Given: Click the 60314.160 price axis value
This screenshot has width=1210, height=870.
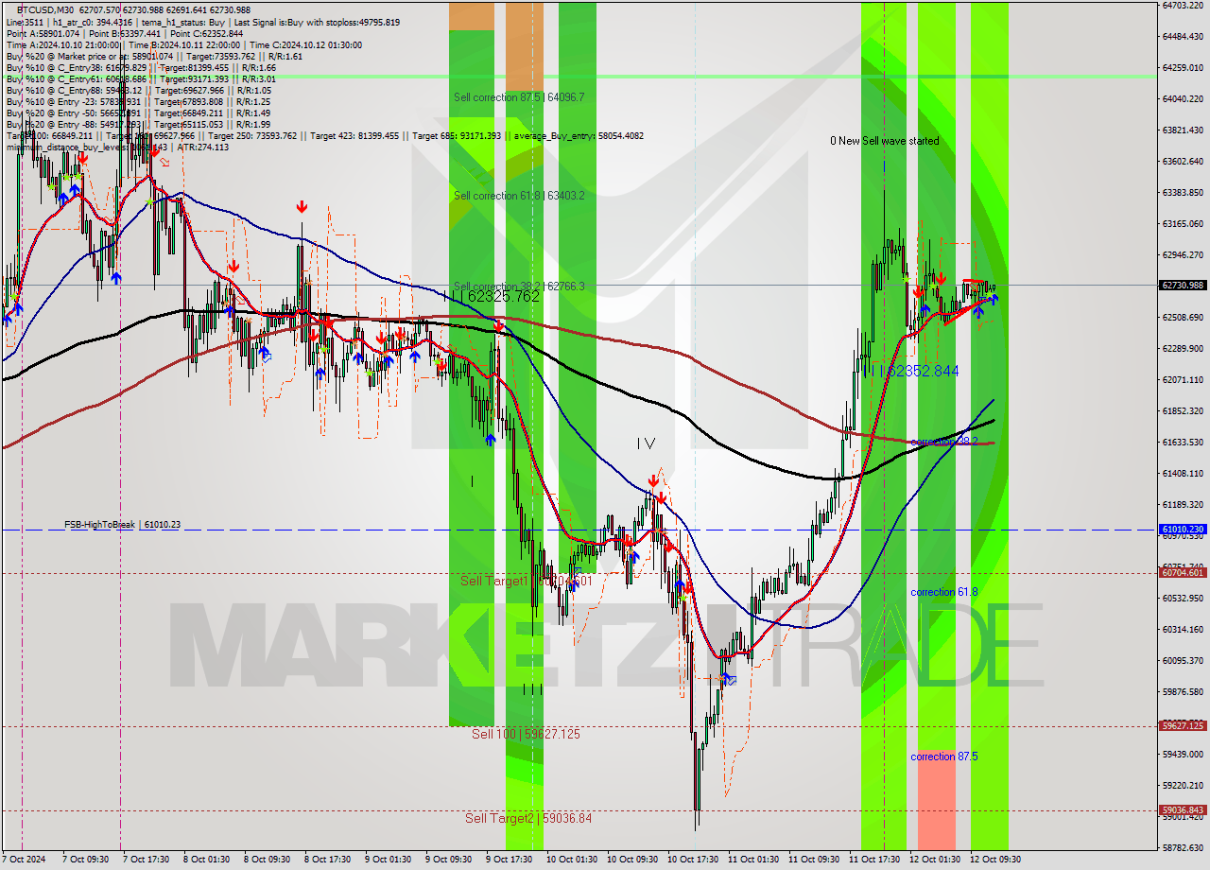Looking at the screenshot, I should (1182, 629).
